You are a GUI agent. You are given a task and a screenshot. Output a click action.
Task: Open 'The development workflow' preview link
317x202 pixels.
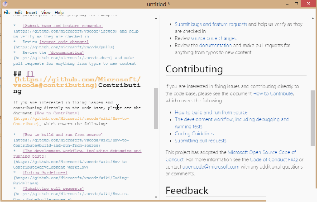(x=232, y=123)
